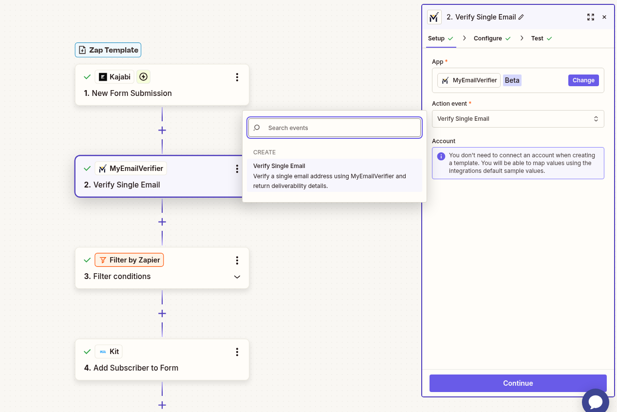Click Change to pick a different app
Screen dimensions: 617x412
[x=583, y=80]
